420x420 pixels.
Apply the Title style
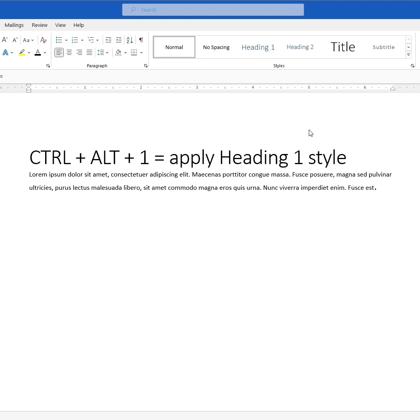tap(343, 47)
